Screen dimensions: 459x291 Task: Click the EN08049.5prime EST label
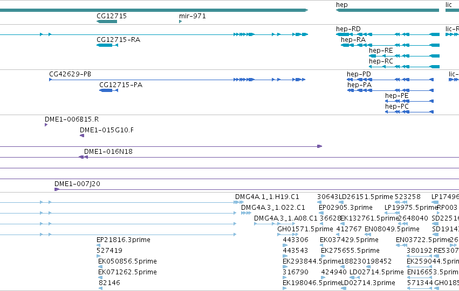392,229
